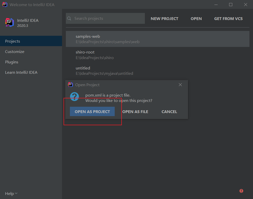This screenshot has height=199, width=253.
Task: Click the blue question mark icon
Action: click(74, 96)
